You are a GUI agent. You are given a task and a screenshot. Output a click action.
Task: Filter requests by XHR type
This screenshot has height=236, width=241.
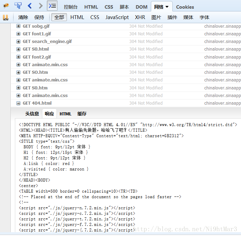(x=140, y=17)
